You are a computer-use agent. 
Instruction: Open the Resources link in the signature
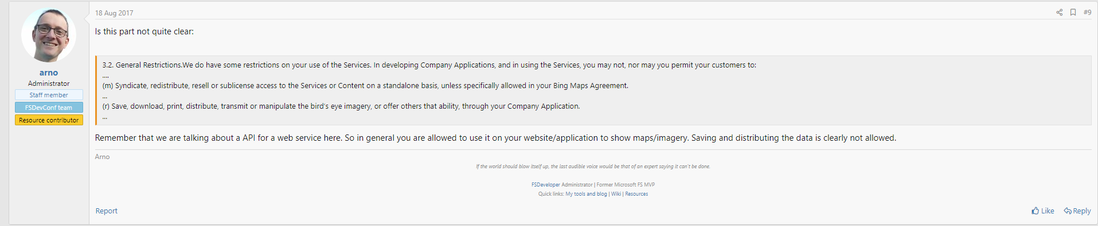click(636, 194)
